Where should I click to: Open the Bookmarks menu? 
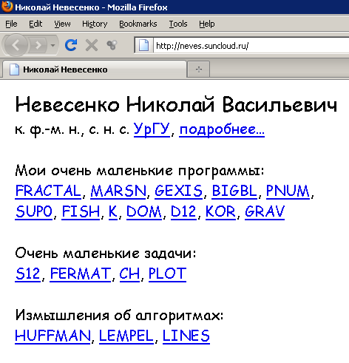coord(138,24)
